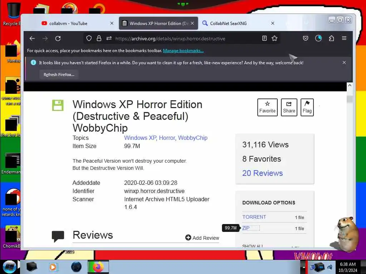This screenshot has width=366, height=274.
Task: Click page scrollbar up arrow
Action: (x=350, y=85)
